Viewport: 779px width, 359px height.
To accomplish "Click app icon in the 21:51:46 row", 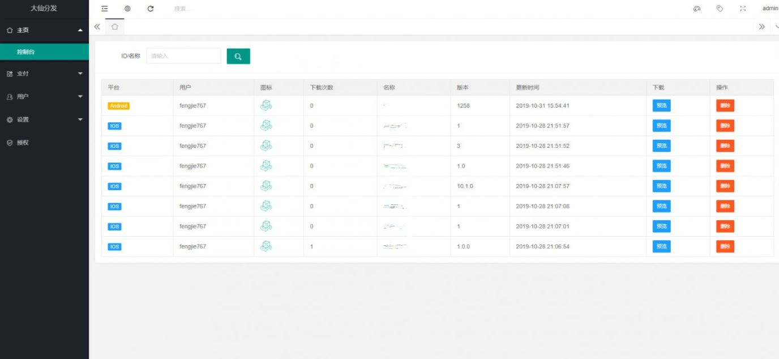I will tap(266, 166).
